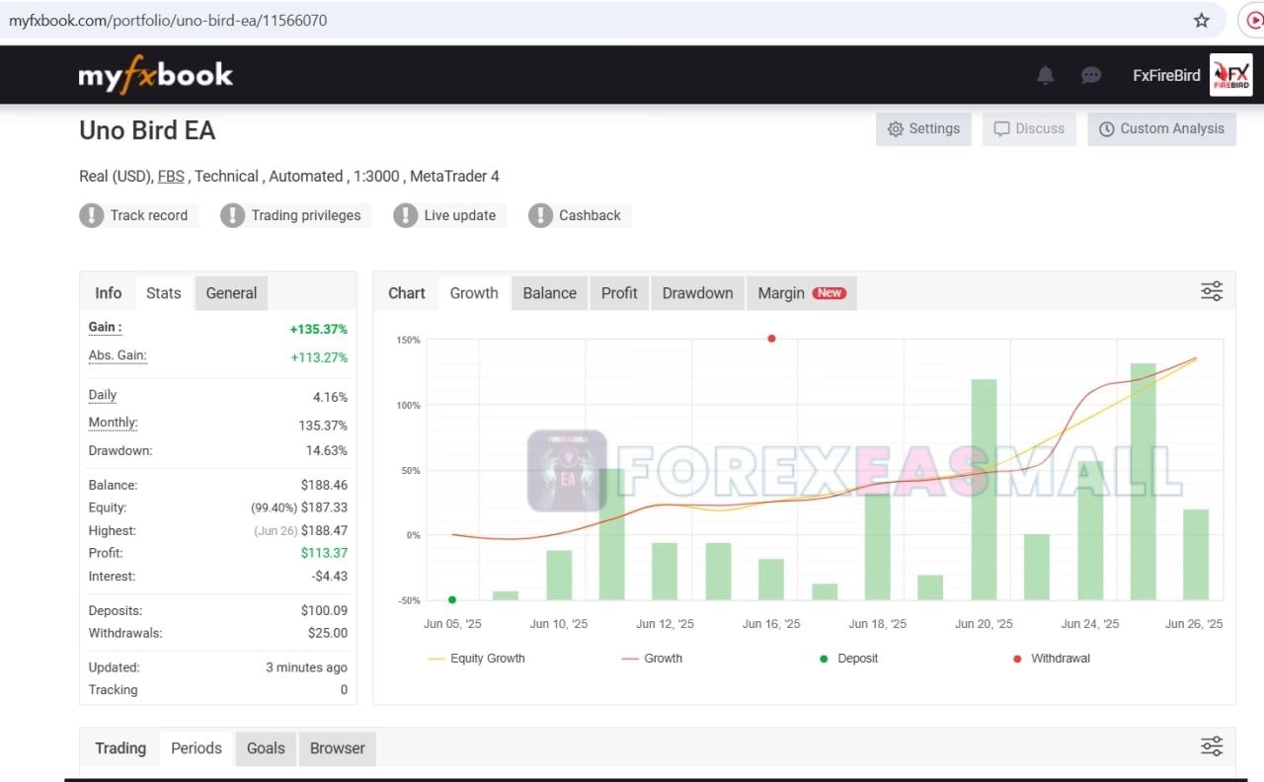This screenshot has width=1264, height=782.
Task: Click the Track record warning icon
Action: tap(92, 215)
